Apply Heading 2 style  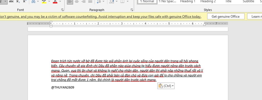click(208, 1)
